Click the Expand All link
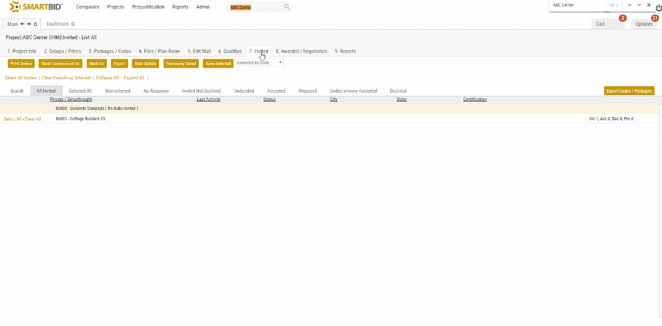Image resolution: width=662 pixels, height=326 pixels. [x=134, y=78]
